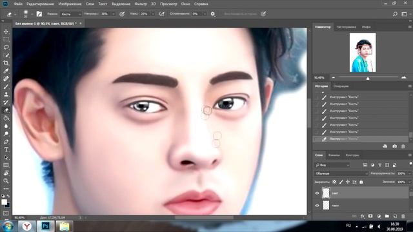The height and width of the screenshot is (232, 413).
Task: Select the Crop tool
Action: click(6, 63)
